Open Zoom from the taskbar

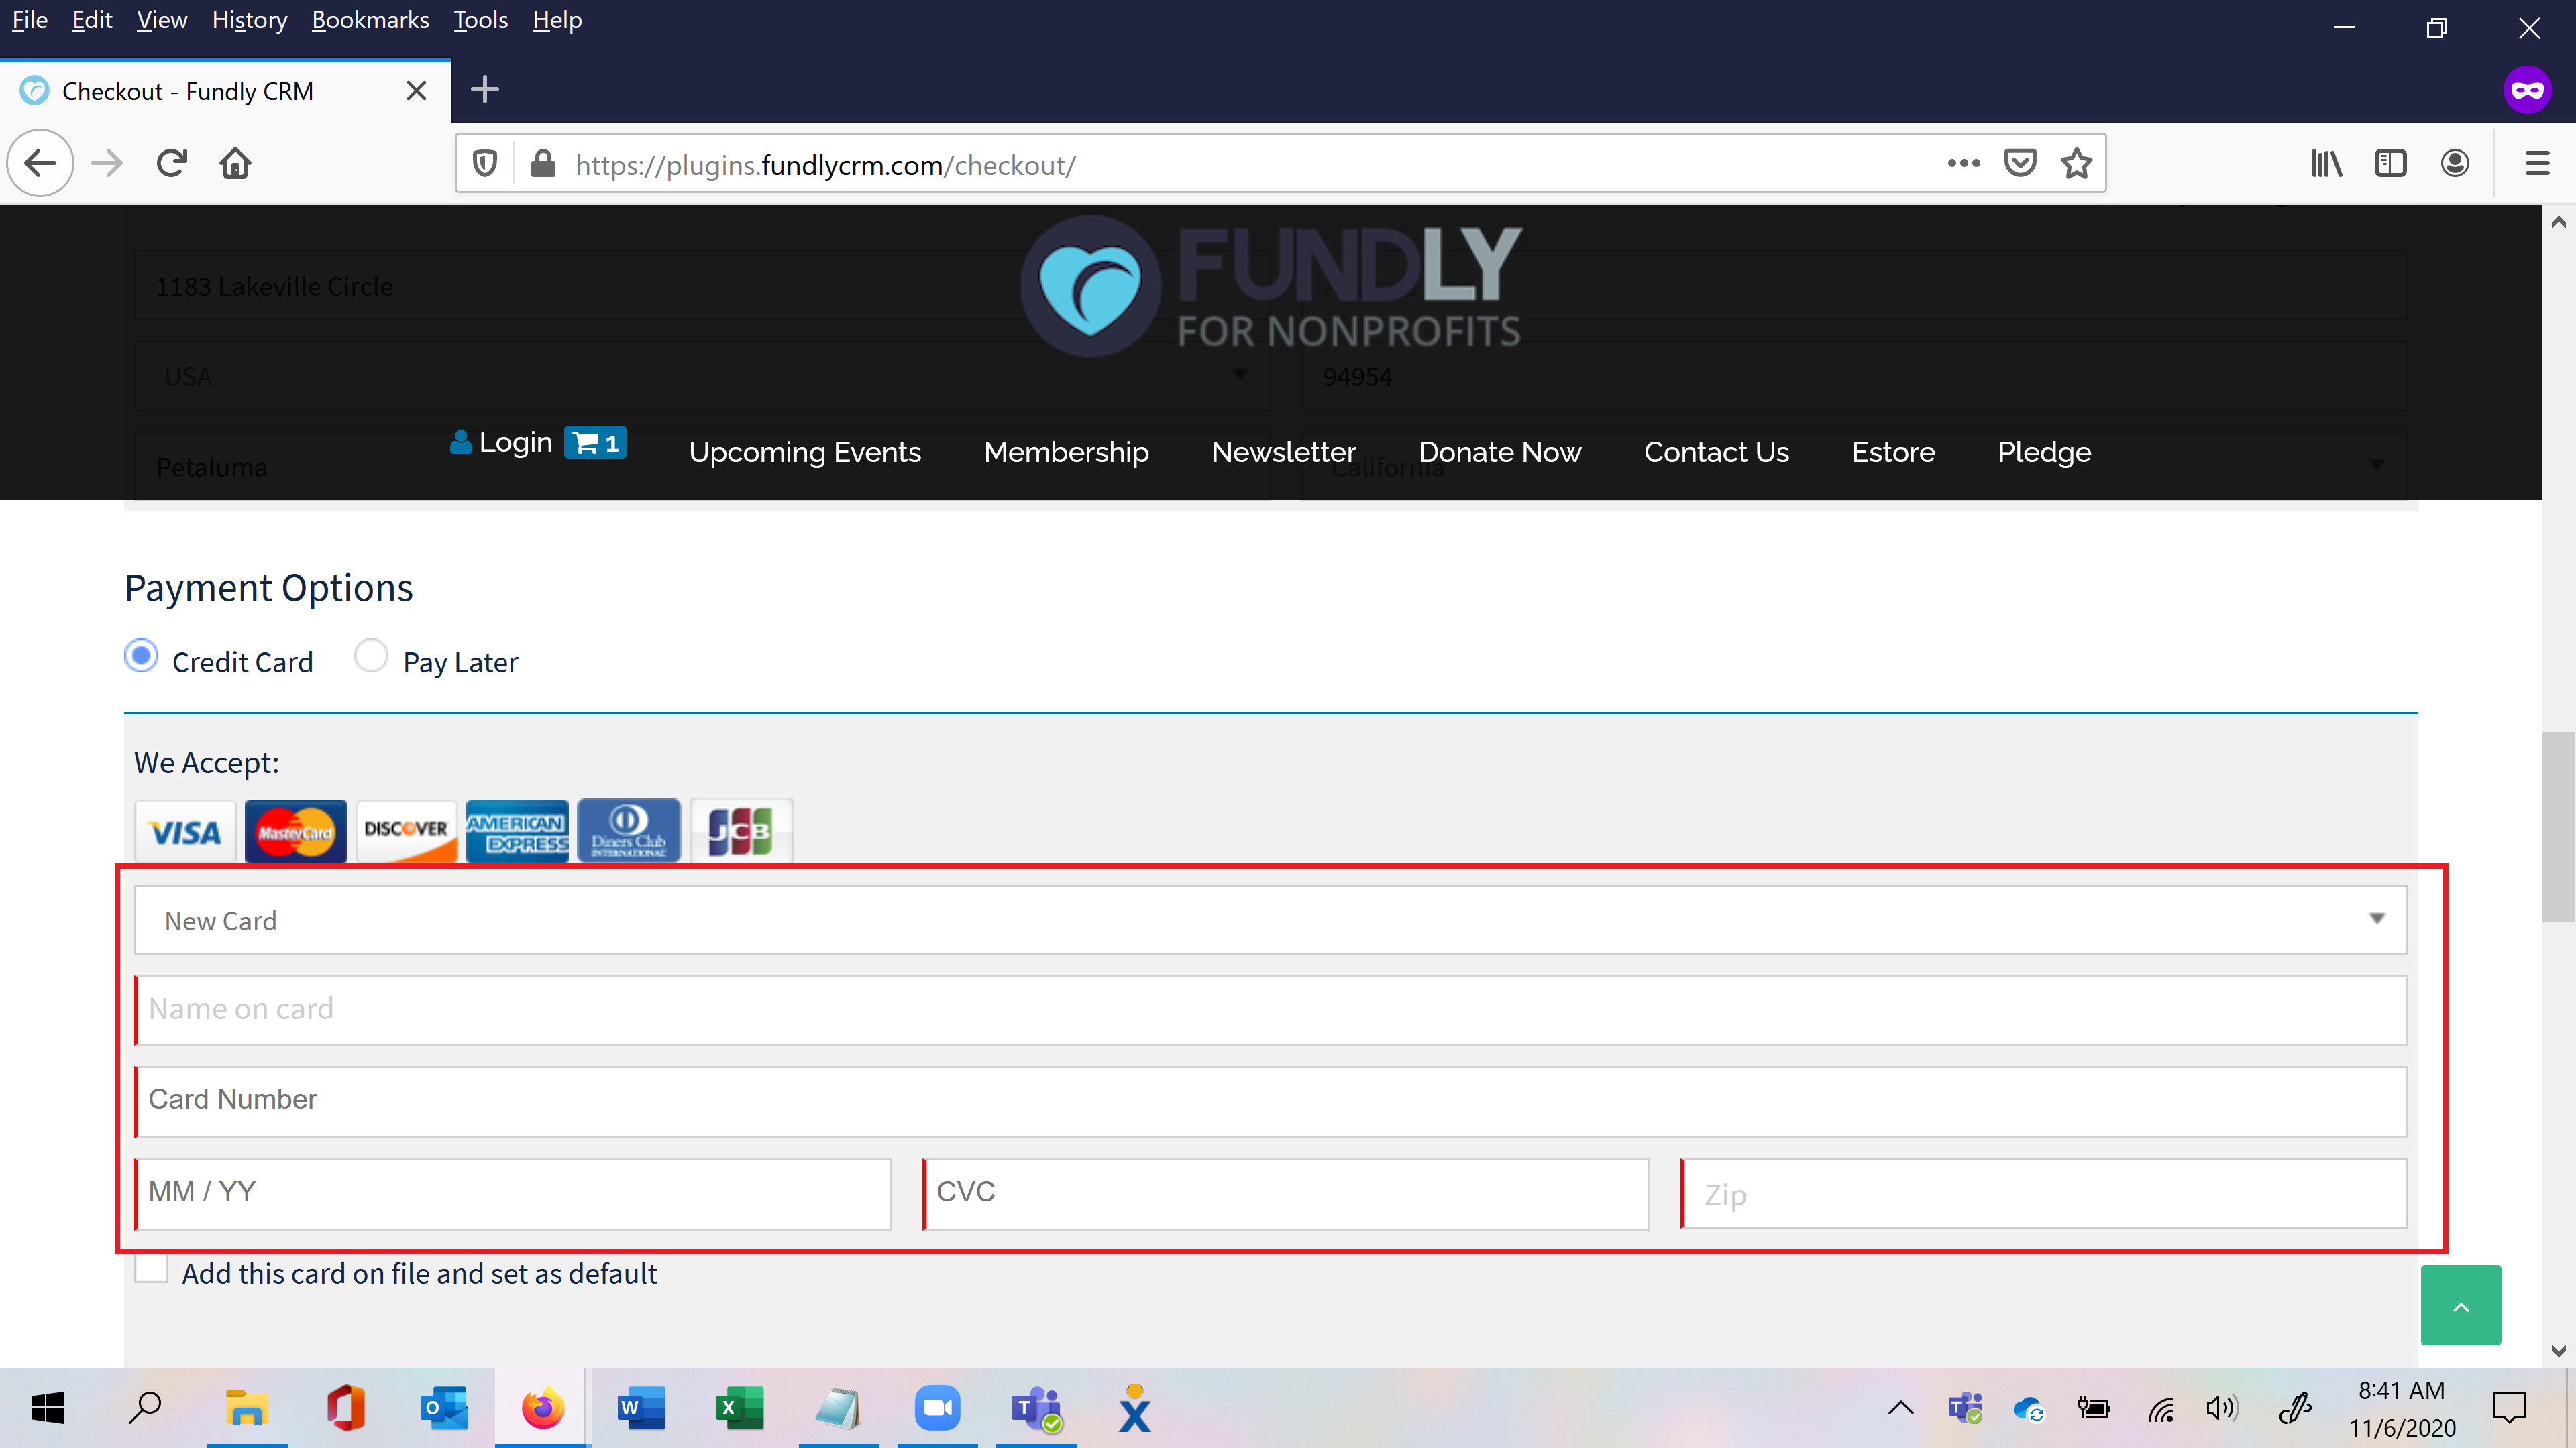[x=937, y=1408]
